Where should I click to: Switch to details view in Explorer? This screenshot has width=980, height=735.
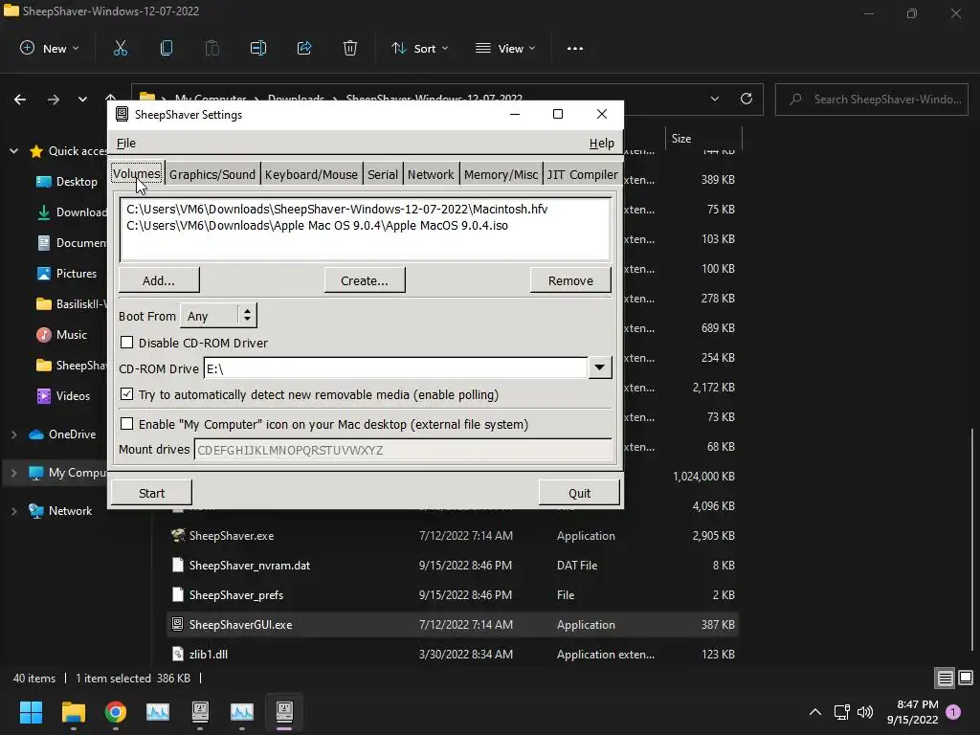pos(945,678)
